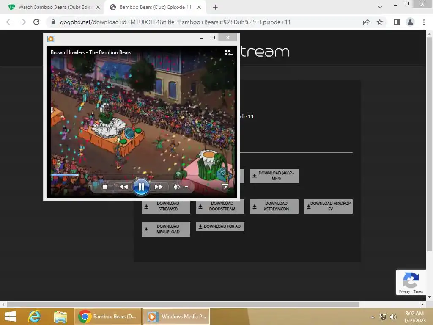This screenshot has width=433, height=325.
Task: Click Download XstreamCDN button
Action: click(274, 206)
